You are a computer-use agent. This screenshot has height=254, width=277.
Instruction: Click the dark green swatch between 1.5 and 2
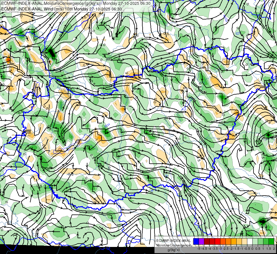[271, 241]
